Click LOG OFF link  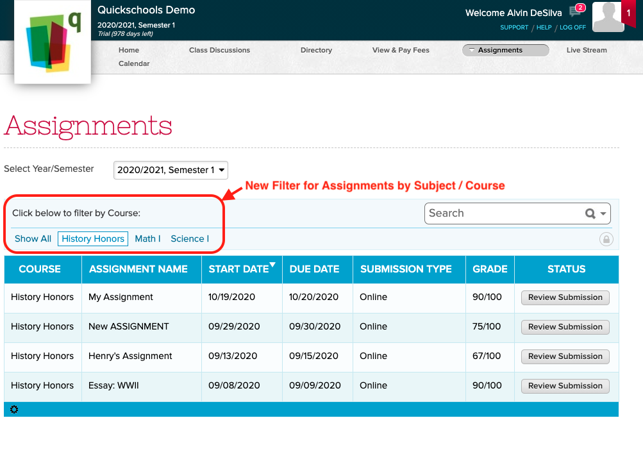coord(572,28)
